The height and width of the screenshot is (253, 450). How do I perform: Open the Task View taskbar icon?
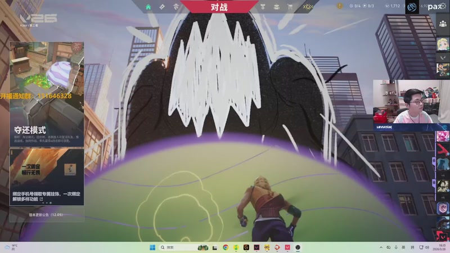coord(215,247)
